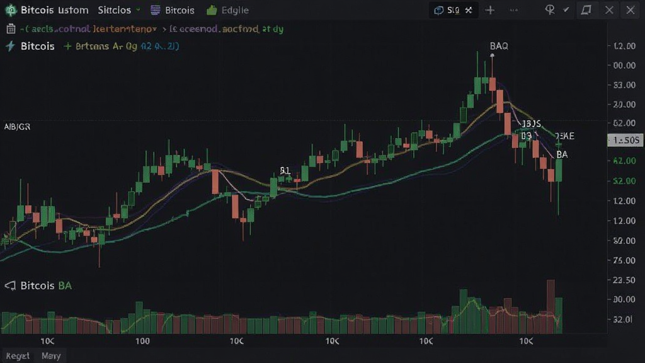Click the JEKE annotation label

[565, 136]
